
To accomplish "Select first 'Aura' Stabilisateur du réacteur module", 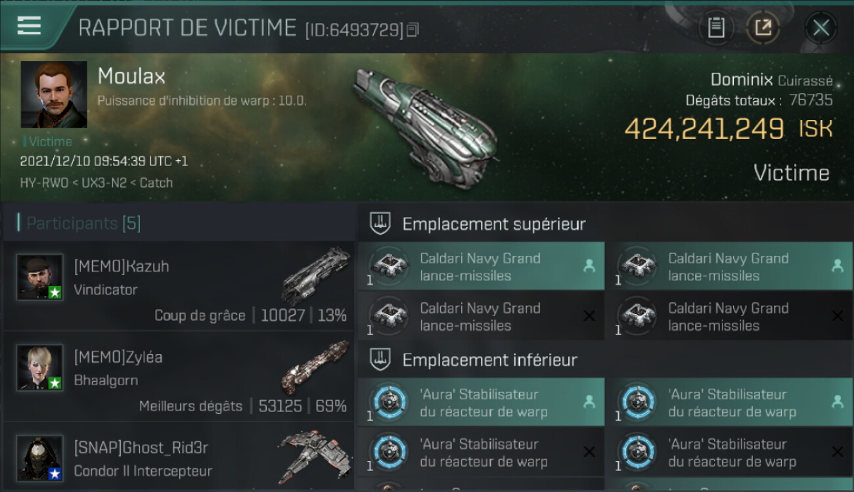I will click(x=482, y=402).
